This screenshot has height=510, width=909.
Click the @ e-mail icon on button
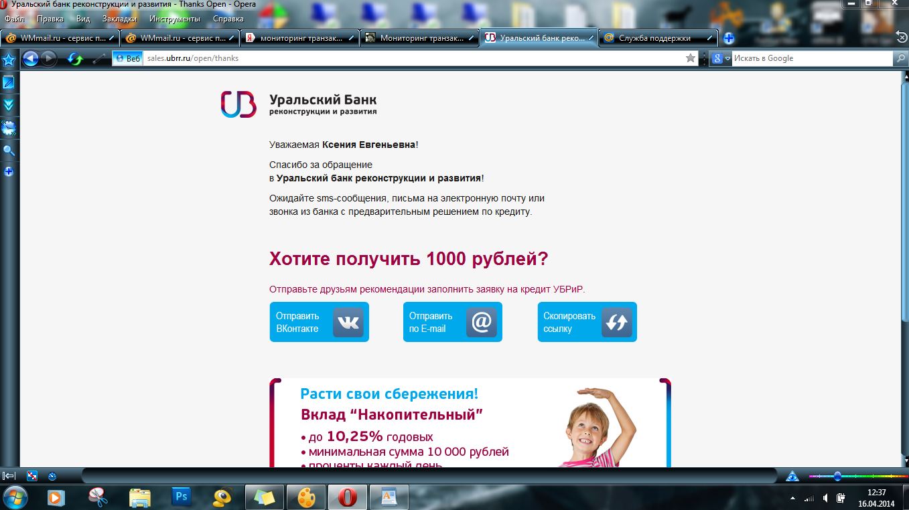click(482, 322)
